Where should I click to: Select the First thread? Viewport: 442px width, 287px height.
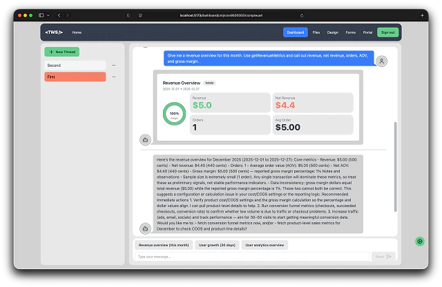(75, 77)
